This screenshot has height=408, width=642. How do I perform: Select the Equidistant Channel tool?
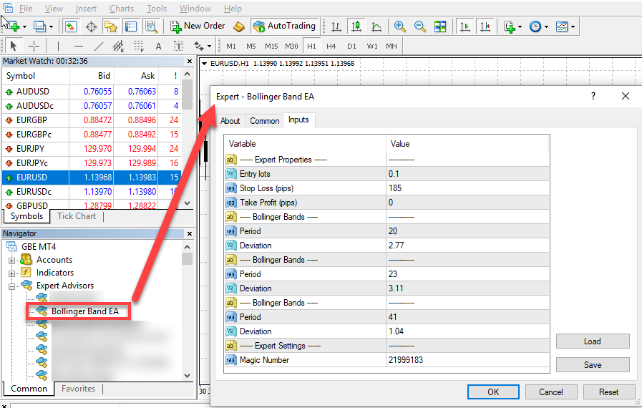point(119,46)
